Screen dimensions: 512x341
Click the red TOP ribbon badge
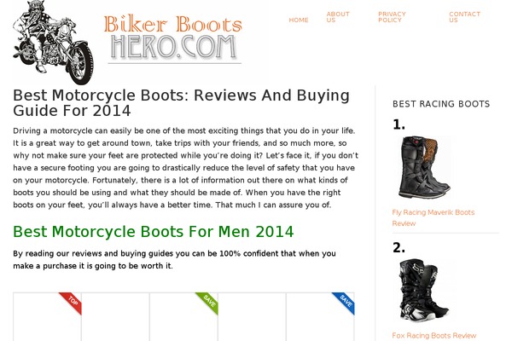71,303
